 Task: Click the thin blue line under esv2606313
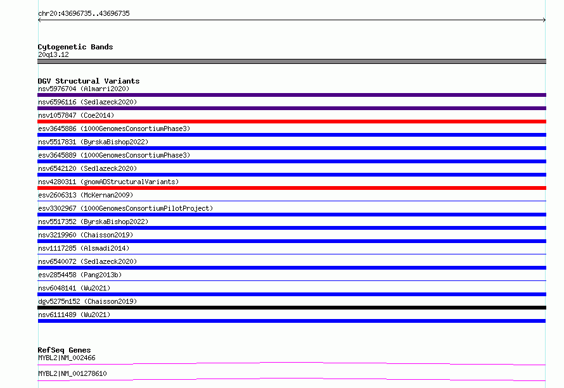point(292,201)
